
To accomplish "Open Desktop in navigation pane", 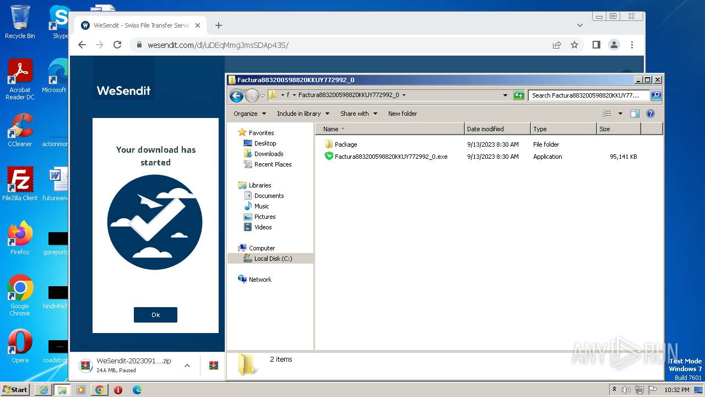I will pyautogui.click(x=260, y=143).
